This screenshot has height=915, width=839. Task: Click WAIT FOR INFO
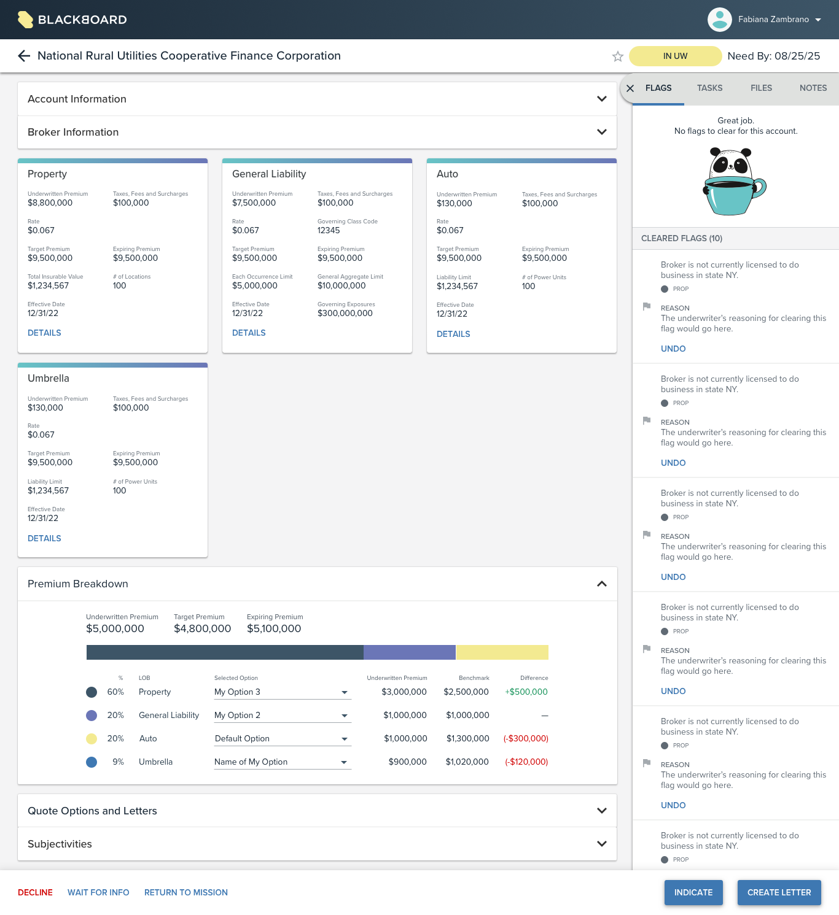click(98, 892)
